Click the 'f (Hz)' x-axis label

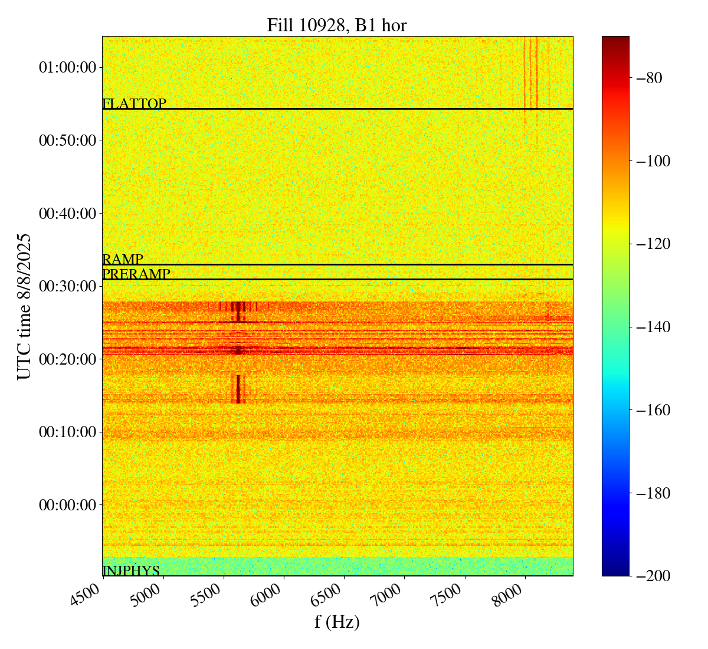(337, 621)
